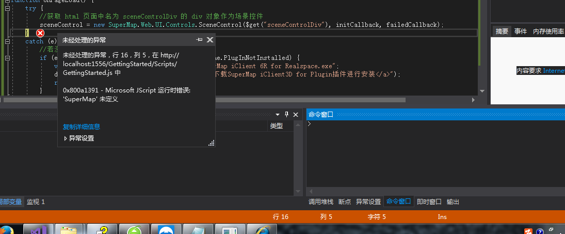565x234 pixels.
Task: Open the locals panel window position dropdown
Action: click(x=278, y=115)
